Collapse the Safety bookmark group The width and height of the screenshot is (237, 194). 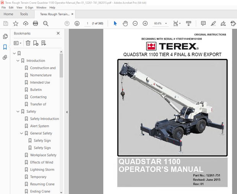18,112
